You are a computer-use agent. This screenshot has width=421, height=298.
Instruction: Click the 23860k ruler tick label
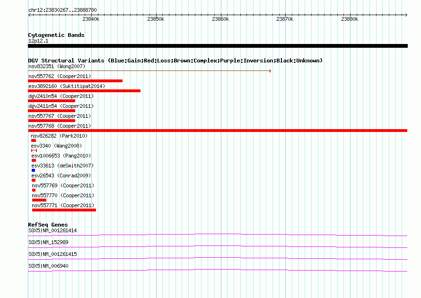click(x=220, y=19)
